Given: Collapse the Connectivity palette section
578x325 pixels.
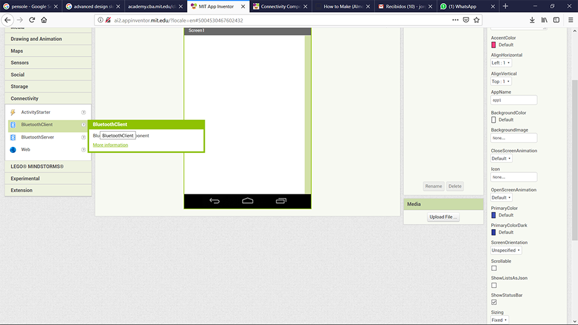Looking at the screenshot, I should (48, 98).
